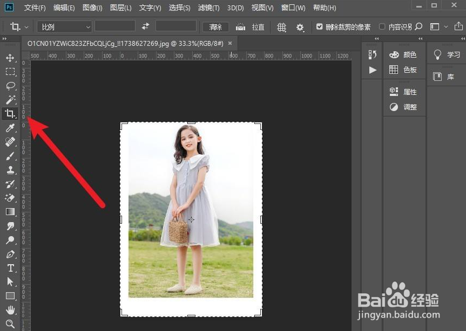Viewport: 466px width, 331px height.
Task: Expand the History panel column arrows
Action: click(377, 39)
